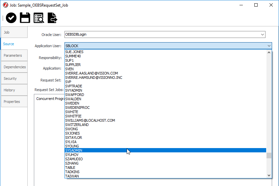The image size is (279, 186).
Task: Click the export document arrow icon
Action: pos(52,18)
